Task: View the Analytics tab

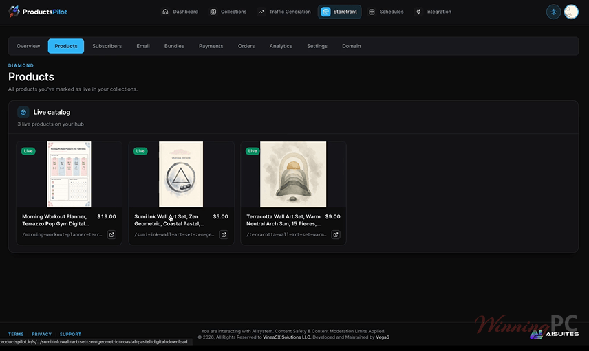Action: [281, 46]
